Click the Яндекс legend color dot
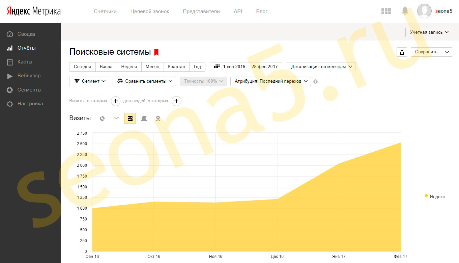This screenshot has width=459, height=263. (426, 196)
